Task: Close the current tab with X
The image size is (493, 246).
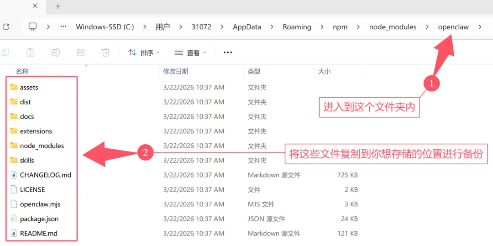Action: tap(35, 6)
